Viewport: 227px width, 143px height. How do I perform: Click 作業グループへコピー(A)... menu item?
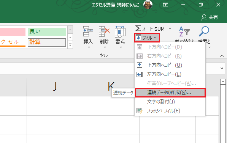click(170, 83)
